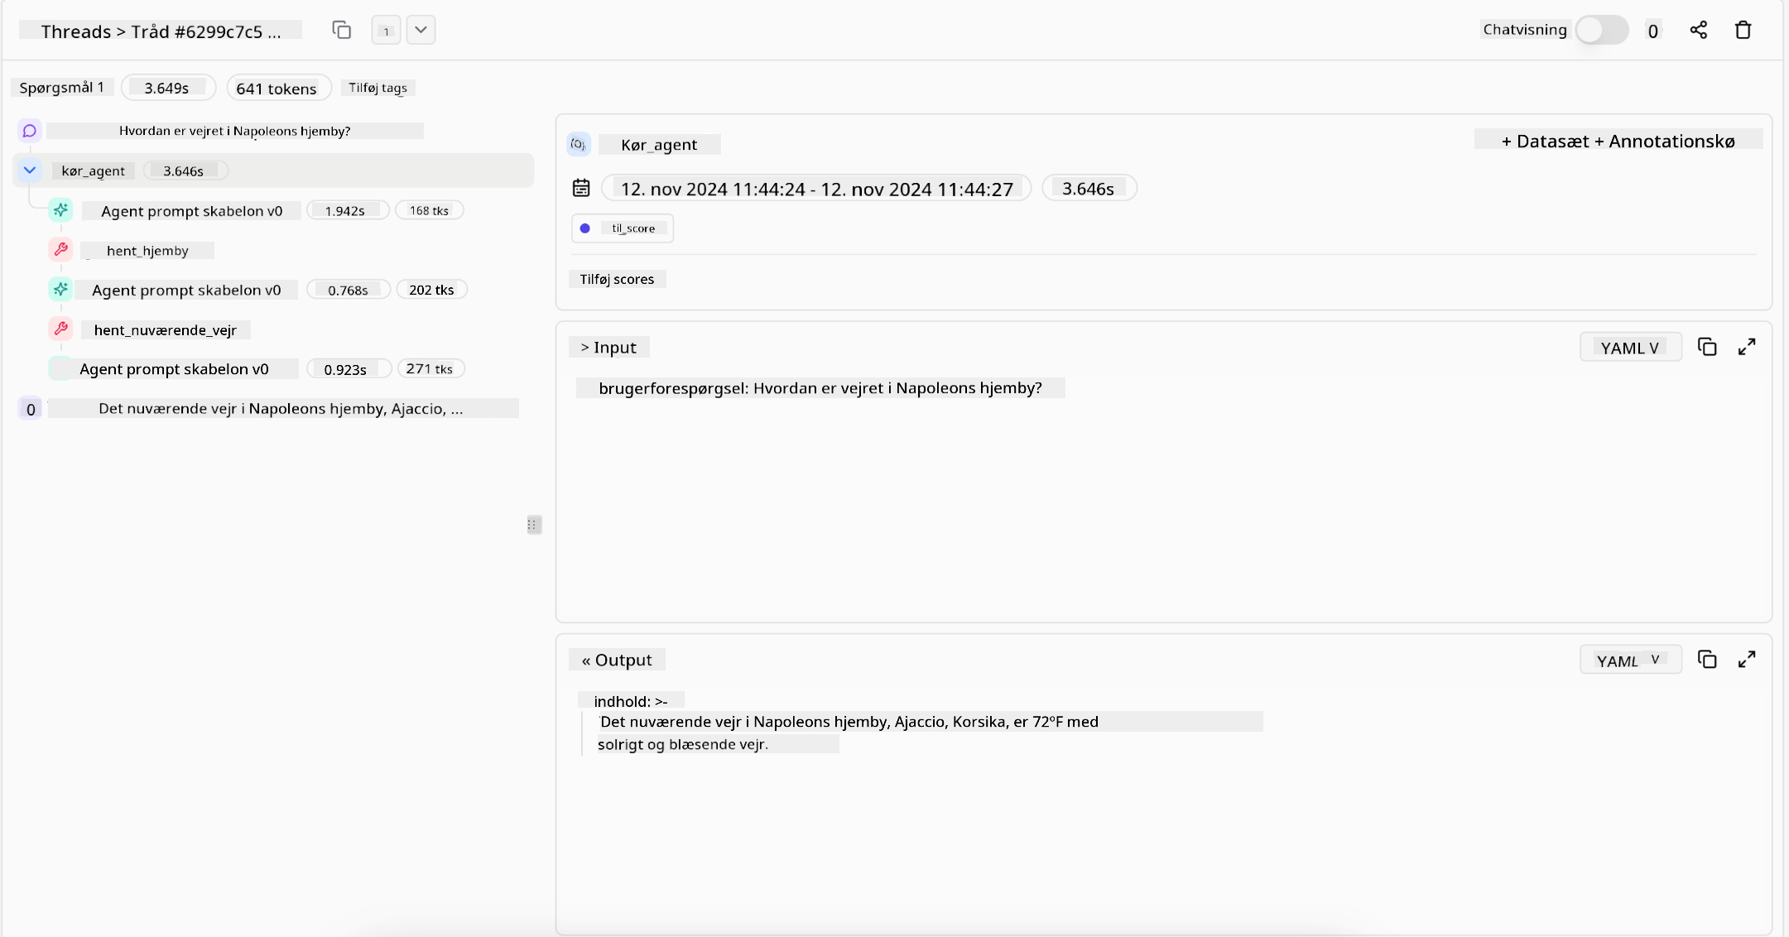Screen dimensions: 1789x937
Task: Copy the Output section content
Action: point(1707,660)
